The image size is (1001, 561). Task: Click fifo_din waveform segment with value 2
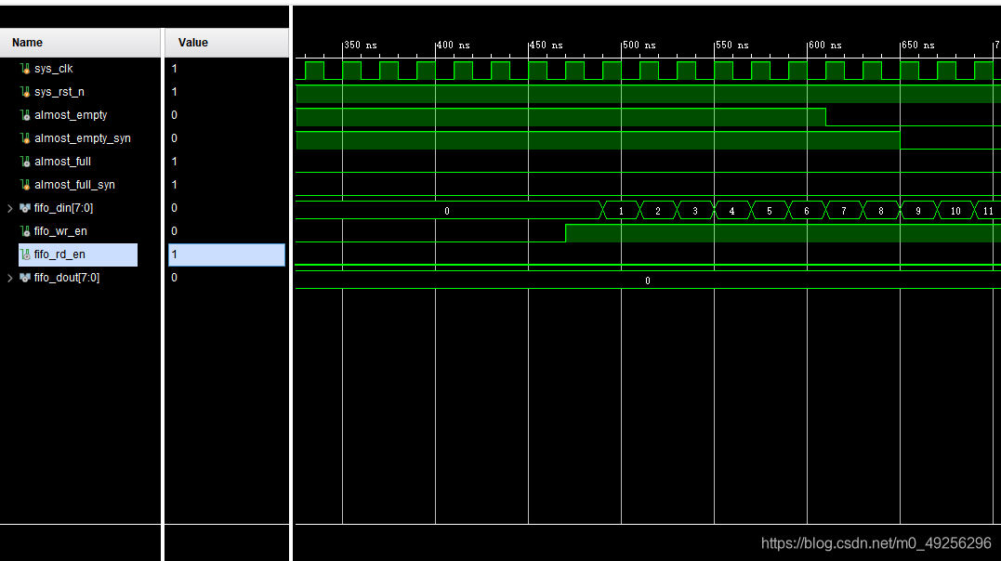point(658,211)
